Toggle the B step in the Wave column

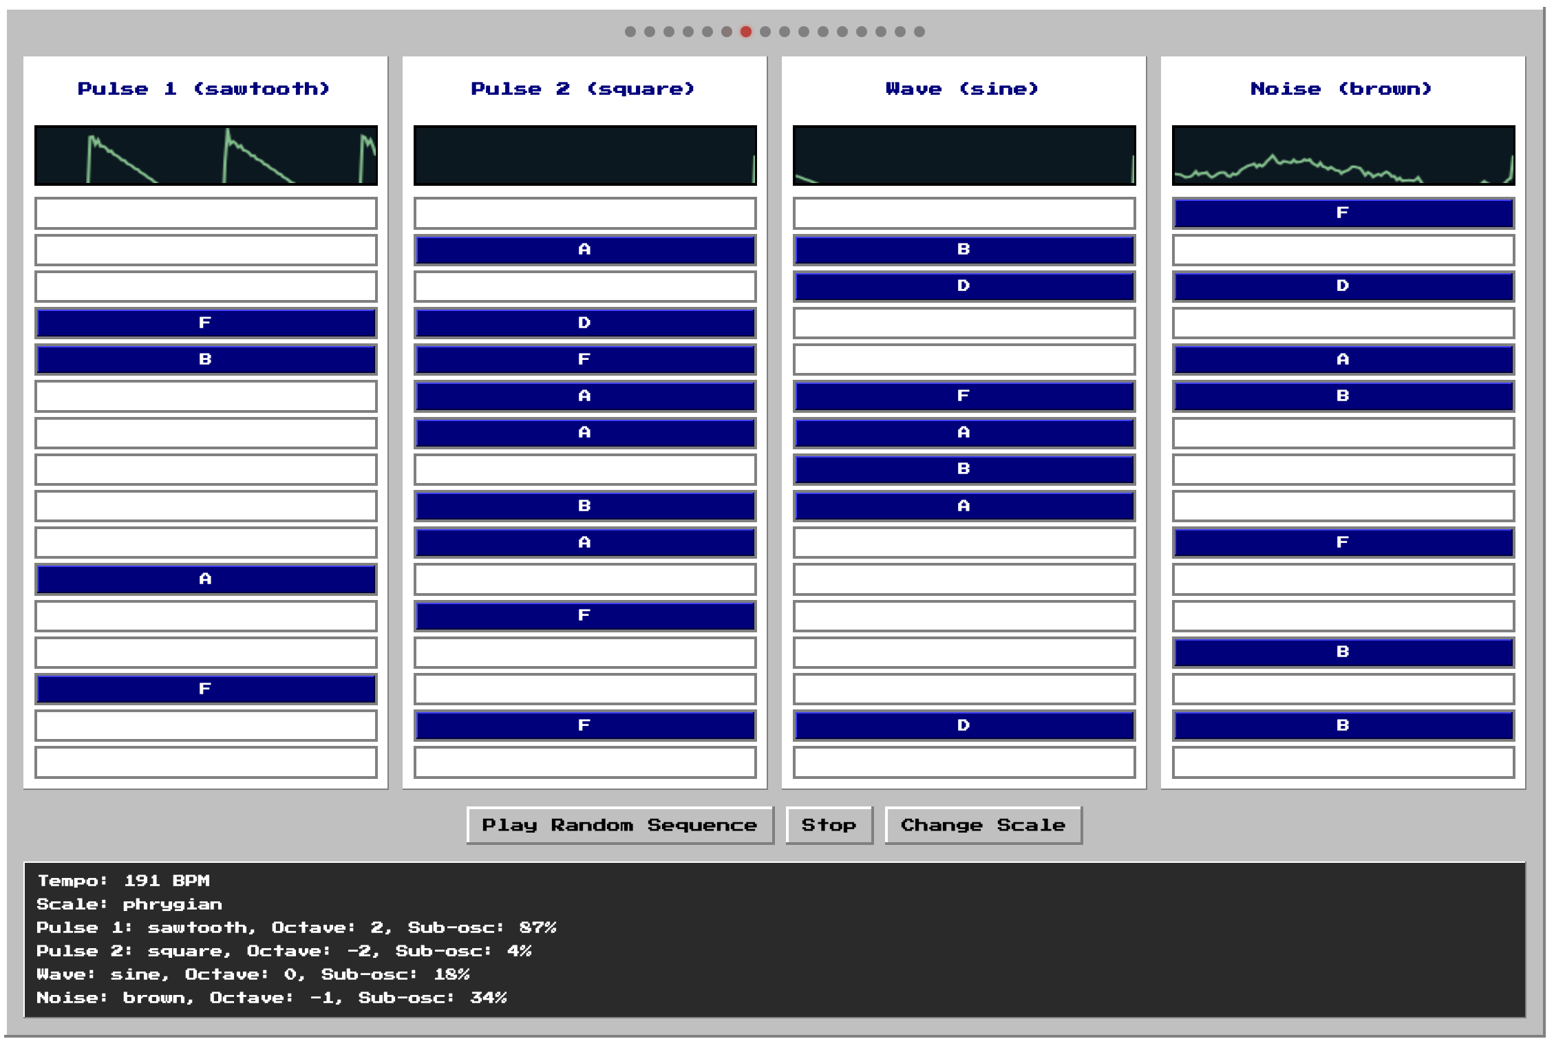click(x=964, y=250)
